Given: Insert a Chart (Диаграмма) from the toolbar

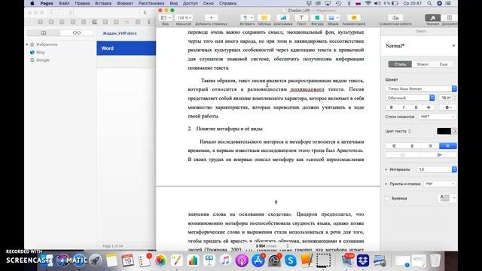Looking at the screenshot, I should (x=283, y=18).
